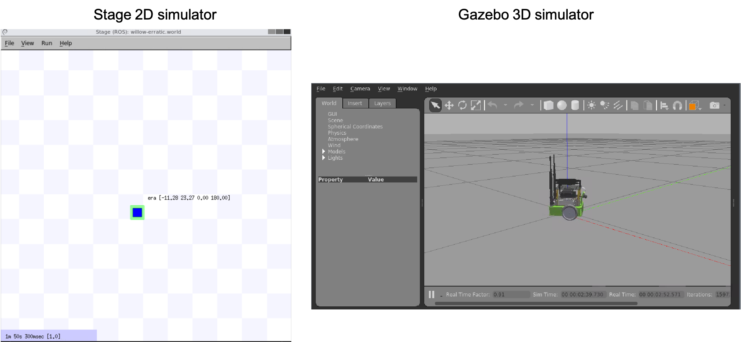
Task: Open the undo history dropdown arrow
Action: [x=505, y=105]
